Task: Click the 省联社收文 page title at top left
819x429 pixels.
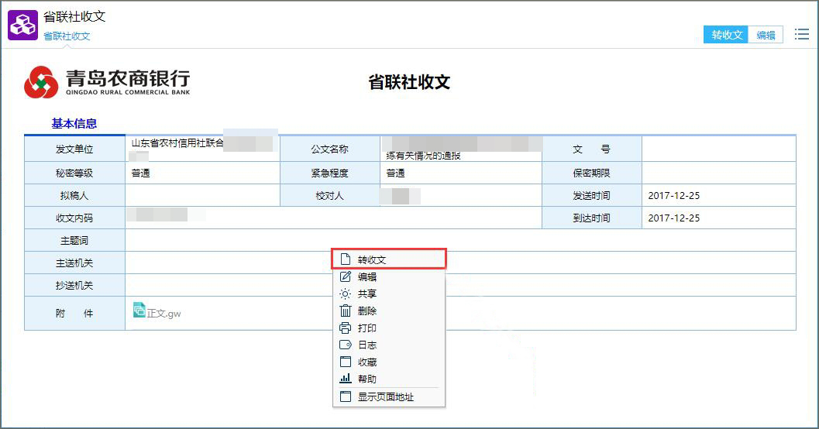Action: [74, 17]
